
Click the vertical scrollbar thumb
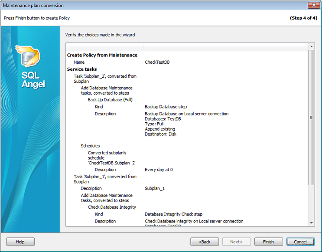pos(311,118)
